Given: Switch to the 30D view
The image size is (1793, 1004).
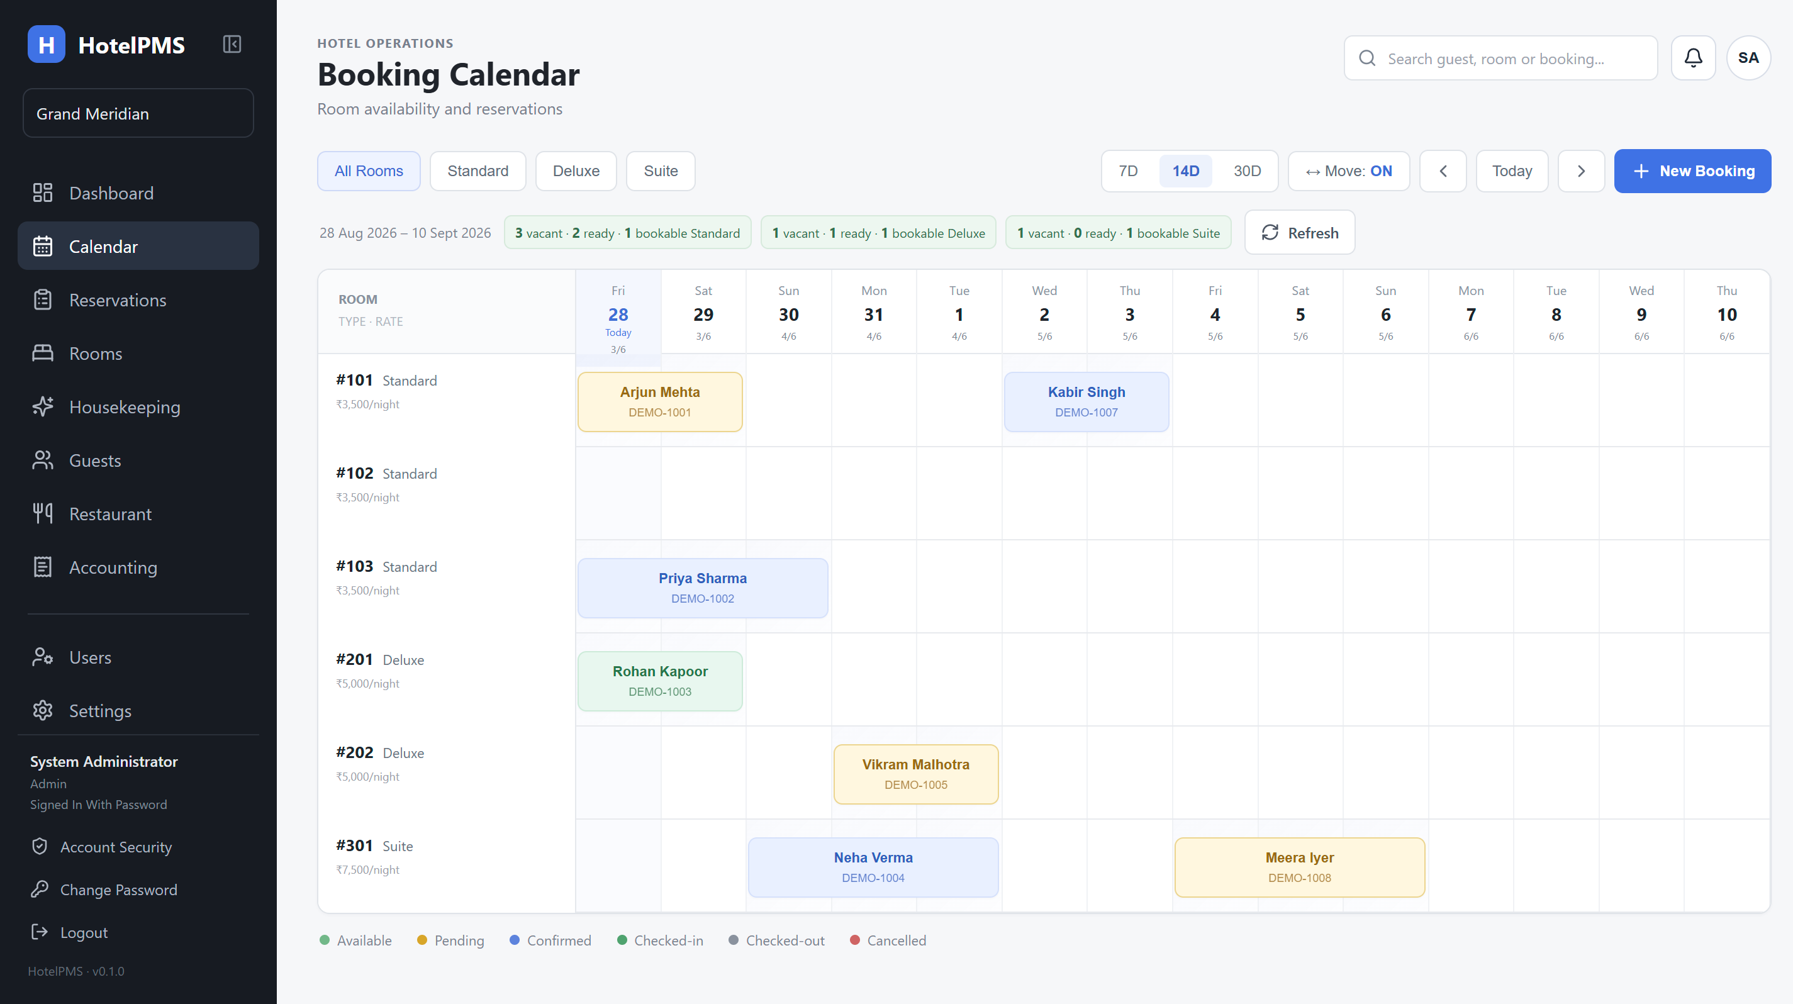Looking at the screenshot, I should tap(1247, 171).
